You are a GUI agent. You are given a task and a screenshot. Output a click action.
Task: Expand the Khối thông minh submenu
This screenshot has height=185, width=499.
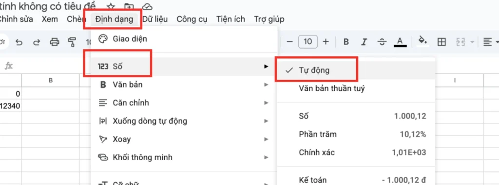point(184,157)
